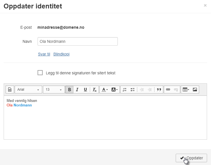Open the text color picker
The height and width of the screenshot is (165, 211).
click(x=105, y=90)
